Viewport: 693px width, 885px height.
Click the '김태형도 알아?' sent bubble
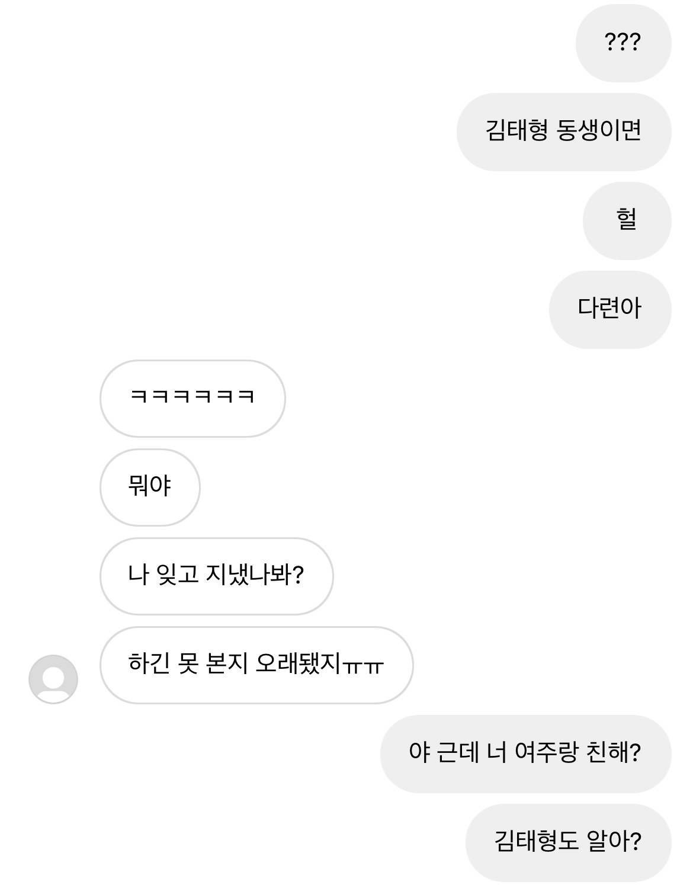pos(568,842)
